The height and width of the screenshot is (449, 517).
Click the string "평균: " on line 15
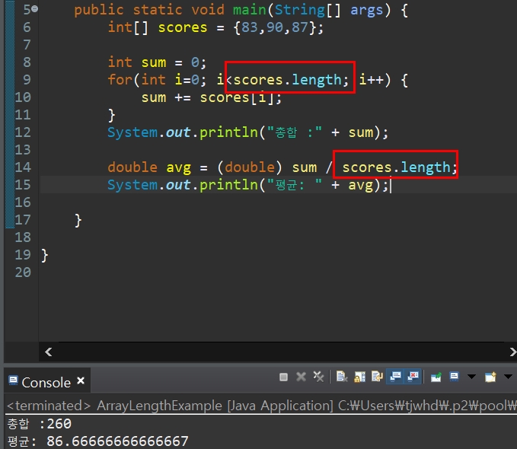click(x=295, y=185)
